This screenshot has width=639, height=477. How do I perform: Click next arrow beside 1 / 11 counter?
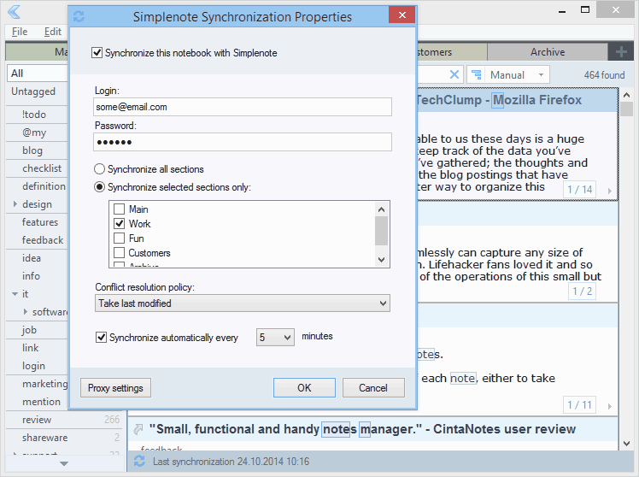pyautogui.click(x=610, y=406)
